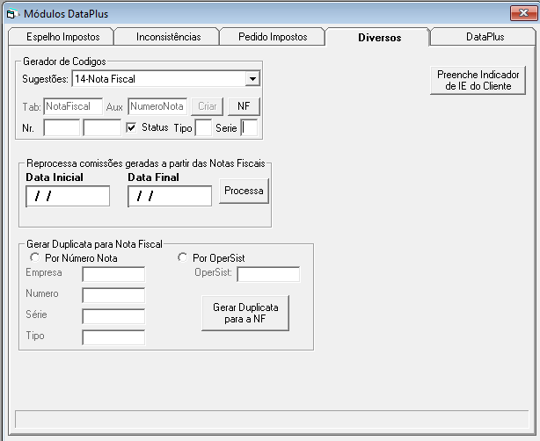Uncheck the Status checkbox
Viewport: 540px width, 441px height.
[131, 127]
